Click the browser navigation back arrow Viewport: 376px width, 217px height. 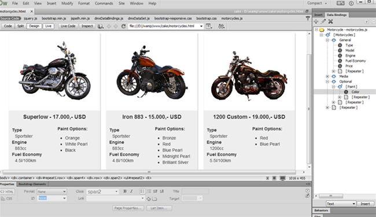point(109,26)
